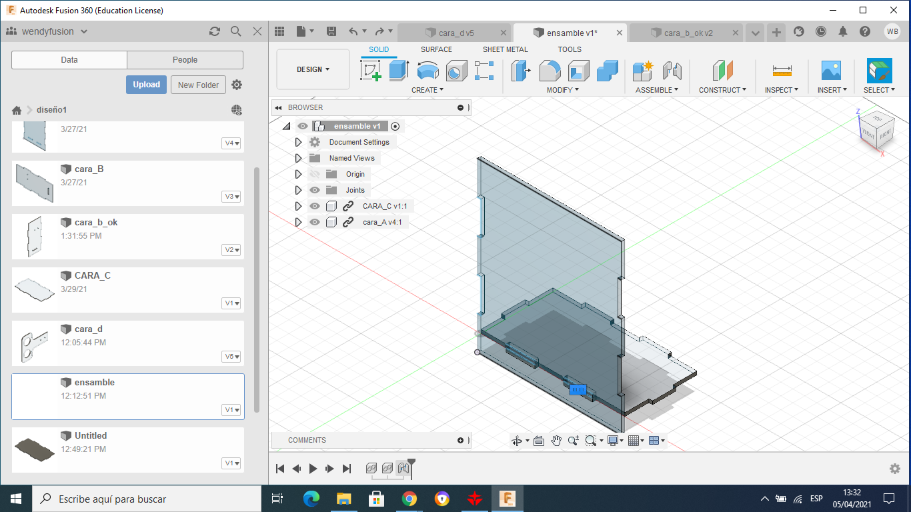Jump to timeline beginning
Screen dimensions: 911x512
[x=280, y=469]
